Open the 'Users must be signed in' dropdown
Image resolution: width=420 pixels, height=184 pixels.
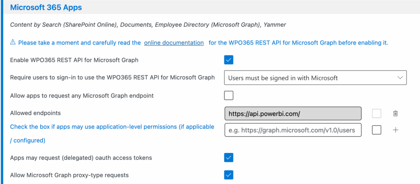315,78
